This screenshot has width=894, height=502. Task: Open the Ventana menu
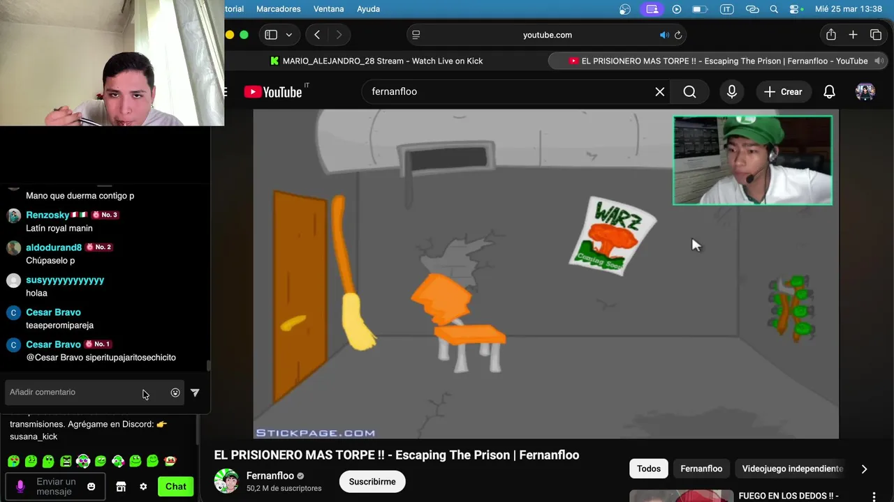(x=328, y=9)
